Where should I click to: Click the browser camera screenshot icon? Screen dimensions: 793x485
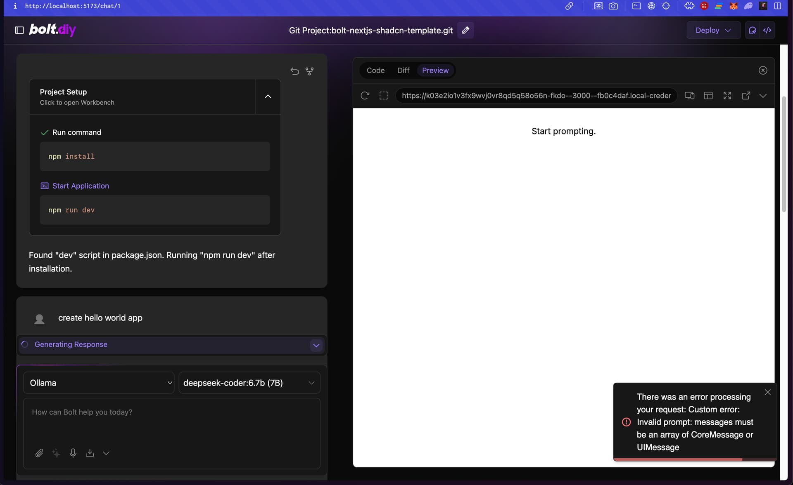tap(613, 6)
